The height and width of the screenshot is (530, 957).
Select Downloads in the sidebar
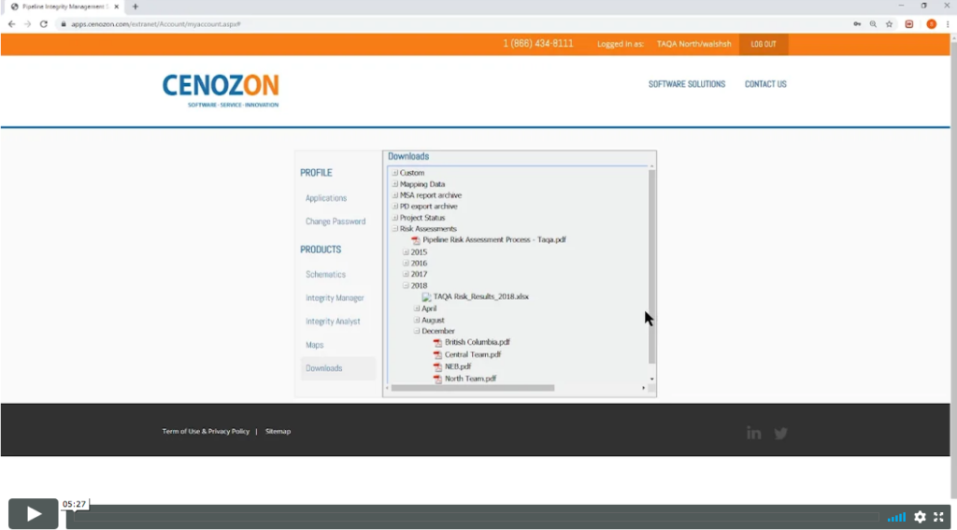click(337, 368)
